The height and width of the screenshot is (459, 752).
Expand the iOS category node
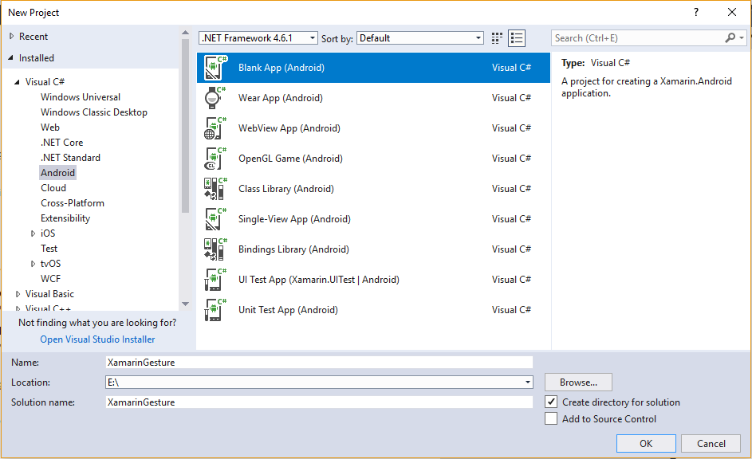(x=33, y=233)
